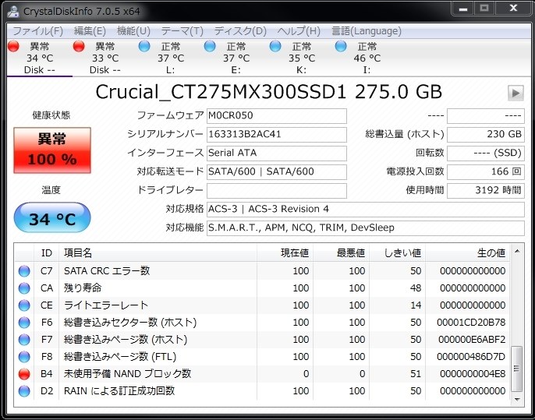Click the blue status icon for K: drive

[x=275, y=46]
